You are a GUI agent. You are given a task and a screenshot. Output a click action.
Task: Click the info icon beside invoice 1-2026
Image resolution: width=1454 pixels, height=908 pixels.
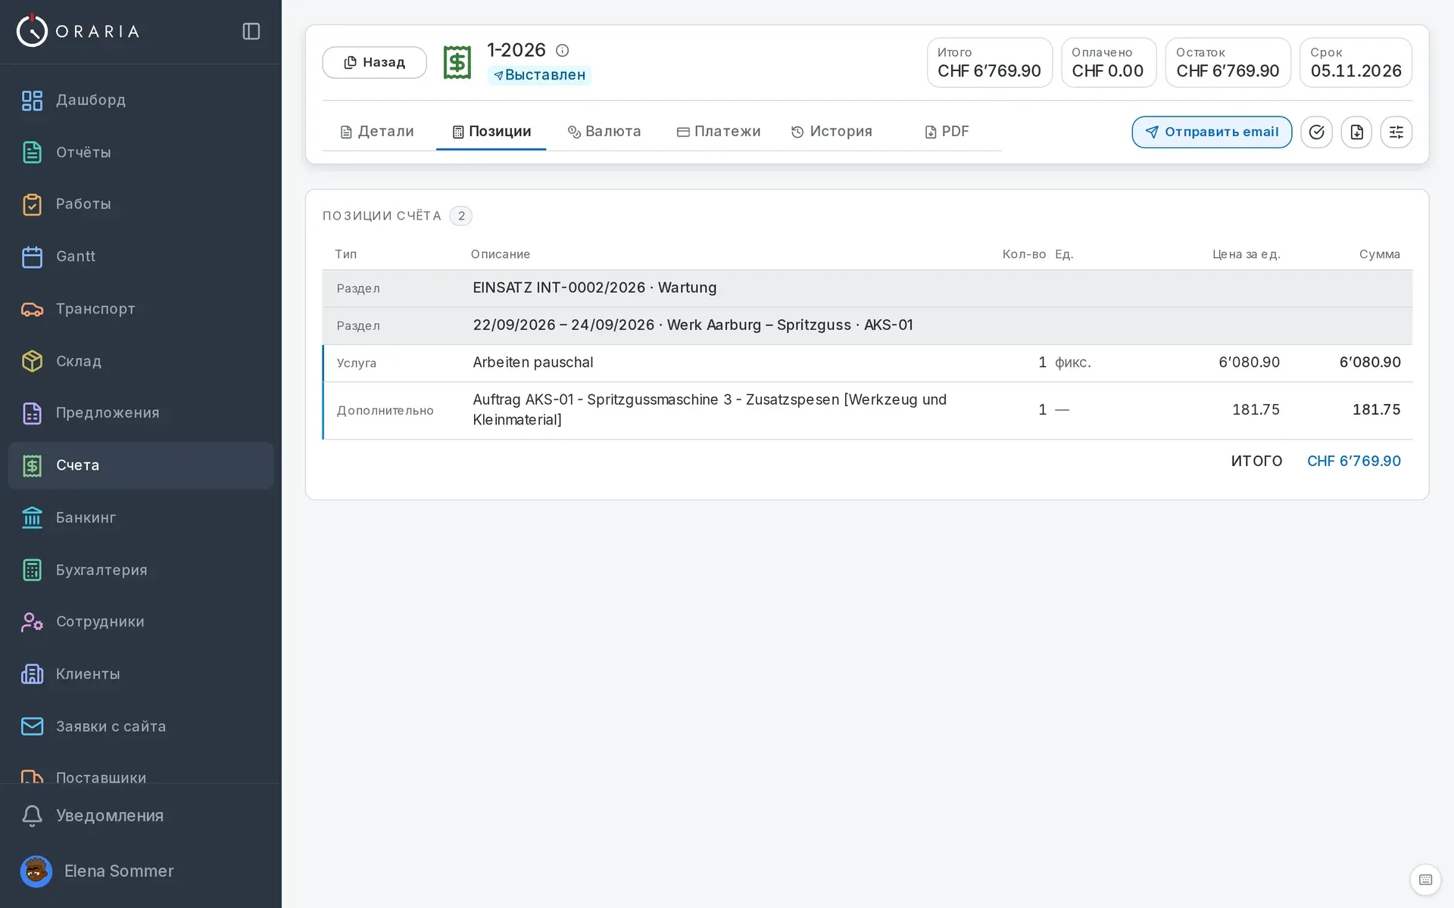[x=562, y=50]
